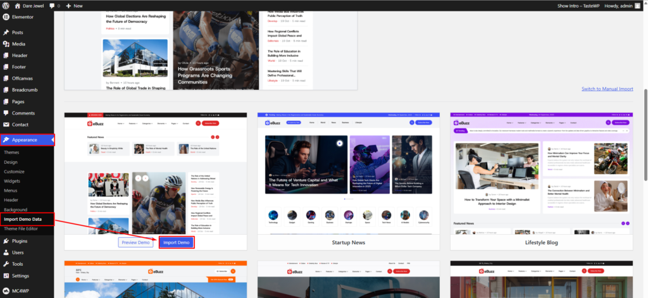Open the Howdy, admin account menu
Viewport: 648px width, 298px height.
pos(614,5)
